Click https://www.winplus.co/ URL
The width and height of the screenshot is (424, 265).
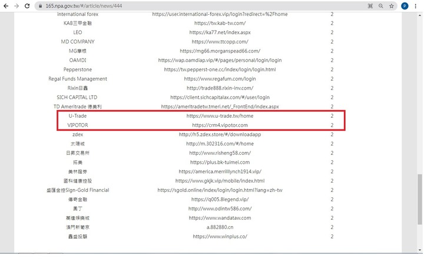(220, 236)
